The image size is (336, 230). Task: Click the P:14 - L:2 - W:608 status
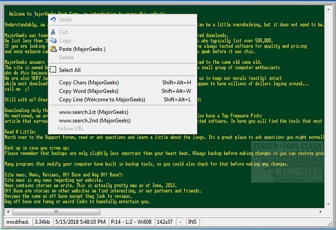click(x=131, y=222)
